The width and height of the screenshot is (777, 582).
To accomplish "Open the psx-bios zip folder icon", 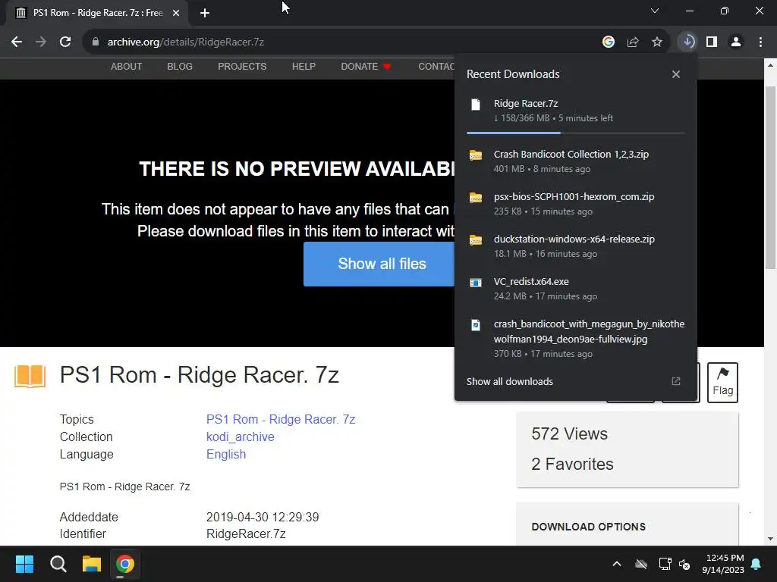I will (476, 198).
